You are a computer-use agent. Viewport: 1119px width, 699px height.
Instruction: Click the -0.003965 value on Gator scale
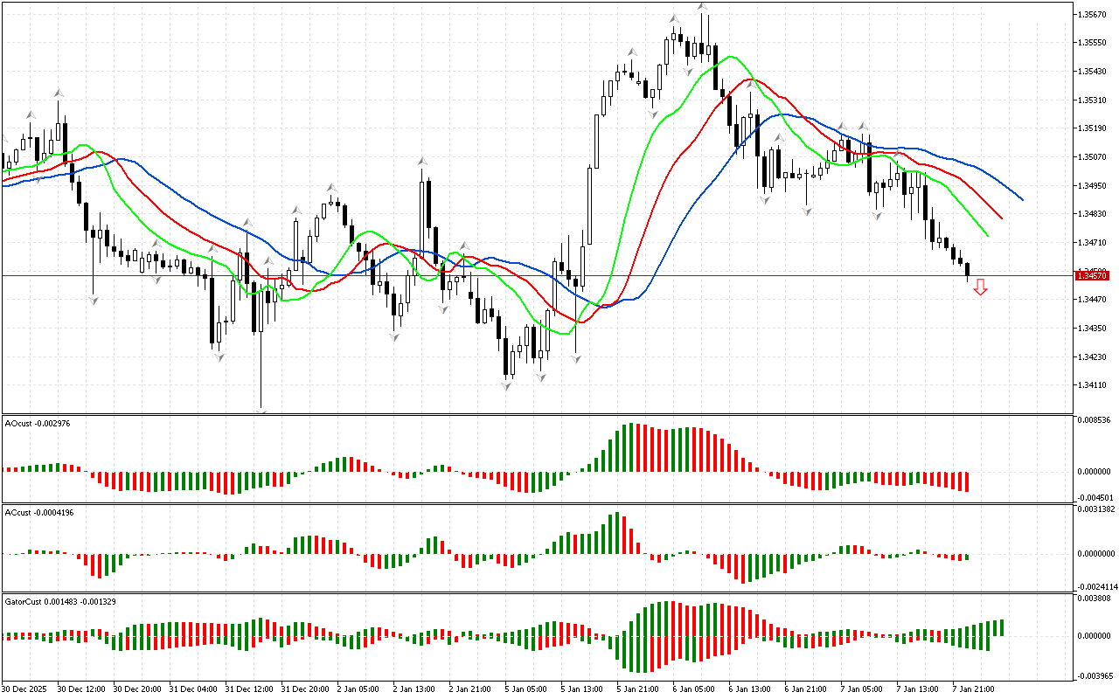(x=1095, y=675)
